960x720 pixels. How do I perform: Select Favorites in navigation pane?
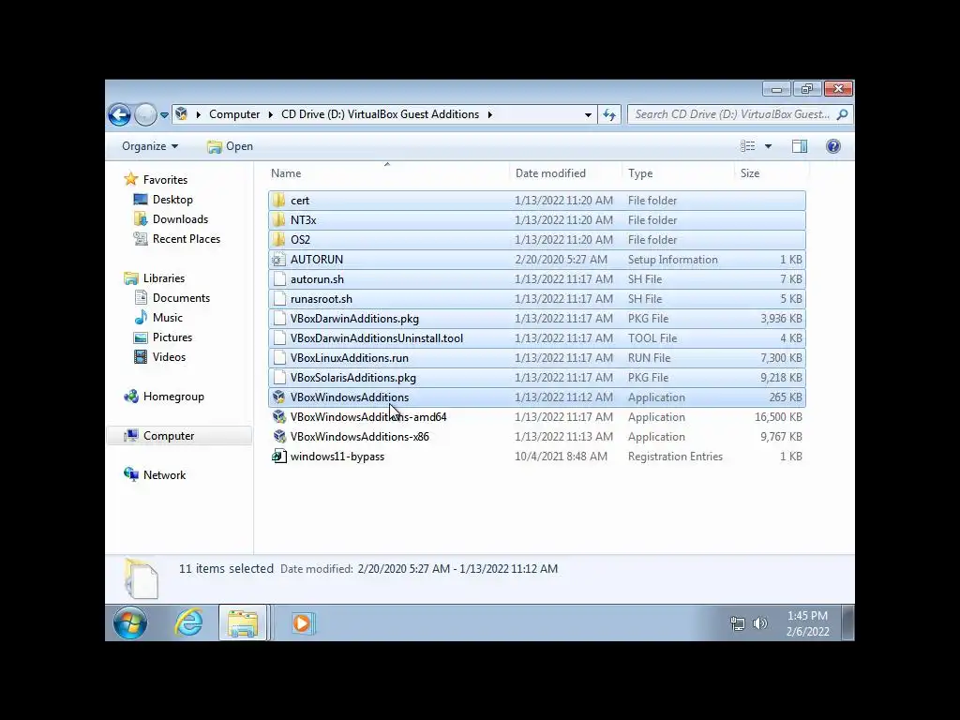pyautogui.click(x=165, y=179)
